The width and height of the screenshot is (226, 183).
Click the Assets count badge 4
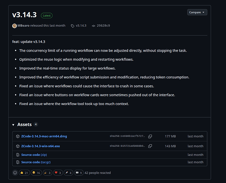36,124
